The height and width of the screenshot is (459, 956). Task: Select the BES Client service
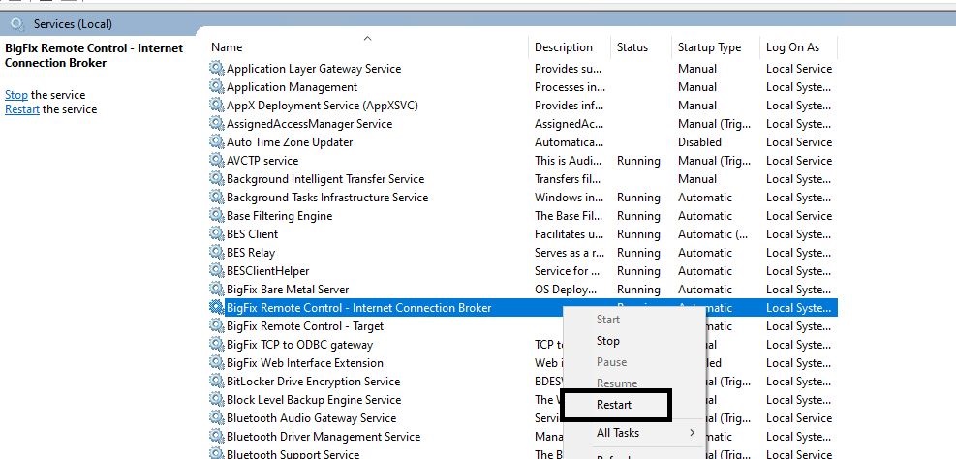(x=253, y=233)
